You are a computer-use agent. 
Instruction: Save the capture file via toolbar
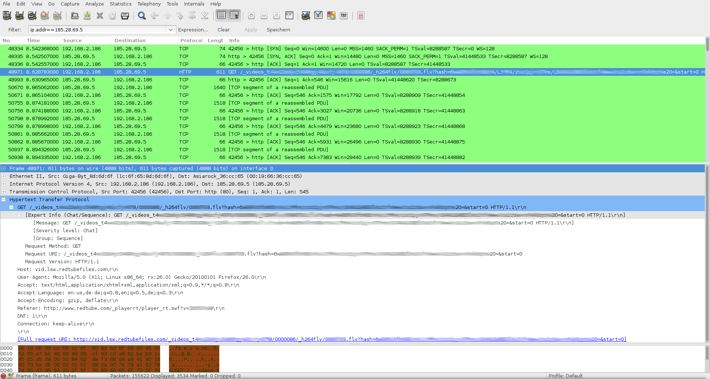pos(87,16)
